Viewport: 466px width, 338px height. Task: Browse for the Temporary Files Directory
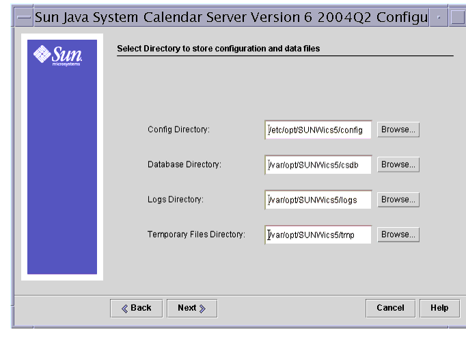(x=398, y=235)
